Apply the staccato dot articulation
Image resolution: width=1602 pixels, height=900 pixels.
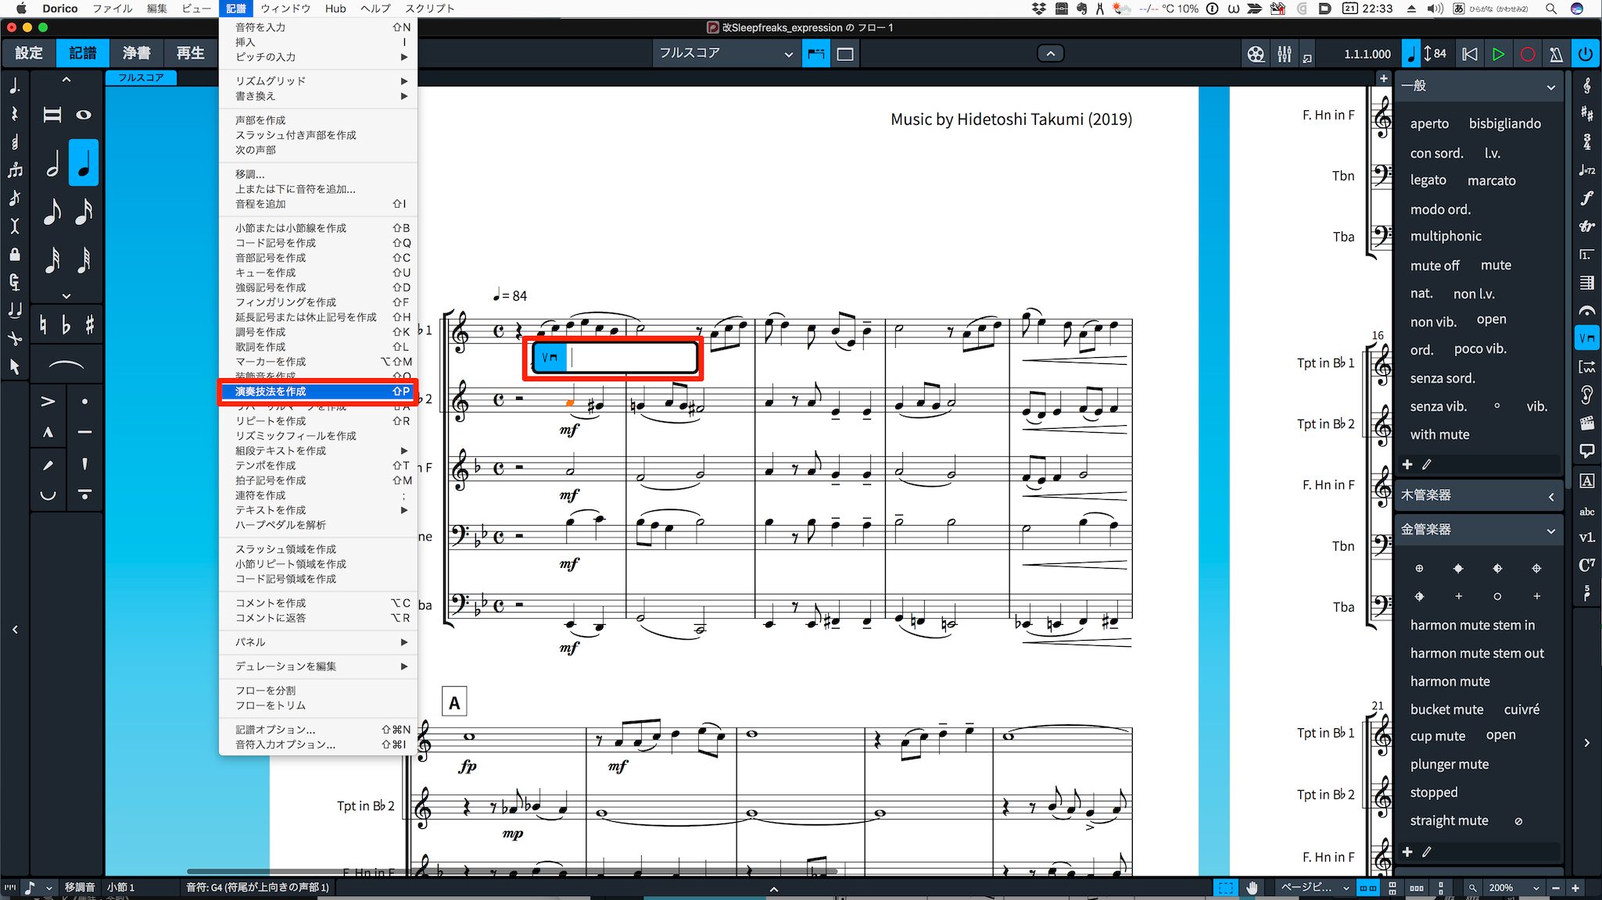point(84,402)
